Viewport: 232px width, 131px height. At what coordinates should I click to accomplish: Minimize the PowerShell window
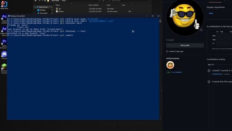point(147,16)
